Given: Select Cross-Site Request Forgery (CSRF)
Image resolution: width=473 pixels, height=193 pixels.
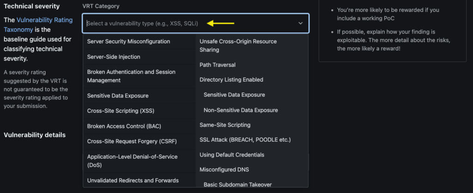Looking at the screenshot, I should [132, 141].
